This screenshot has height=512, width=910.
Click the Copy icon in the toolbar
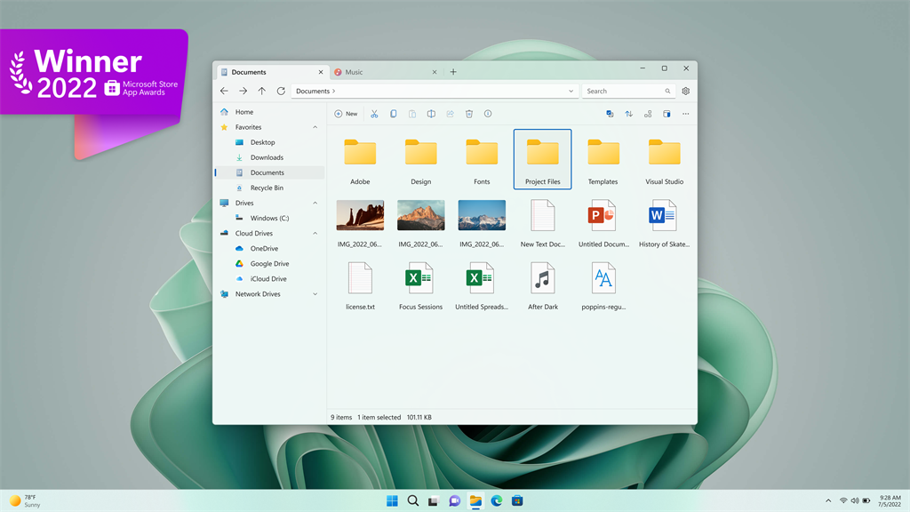[395, 114]
